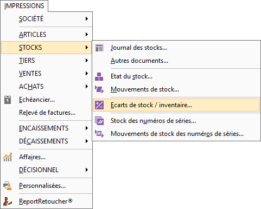
Task: Click the Ecarts de stock plus/minus icon
Action: click(99, 105)
